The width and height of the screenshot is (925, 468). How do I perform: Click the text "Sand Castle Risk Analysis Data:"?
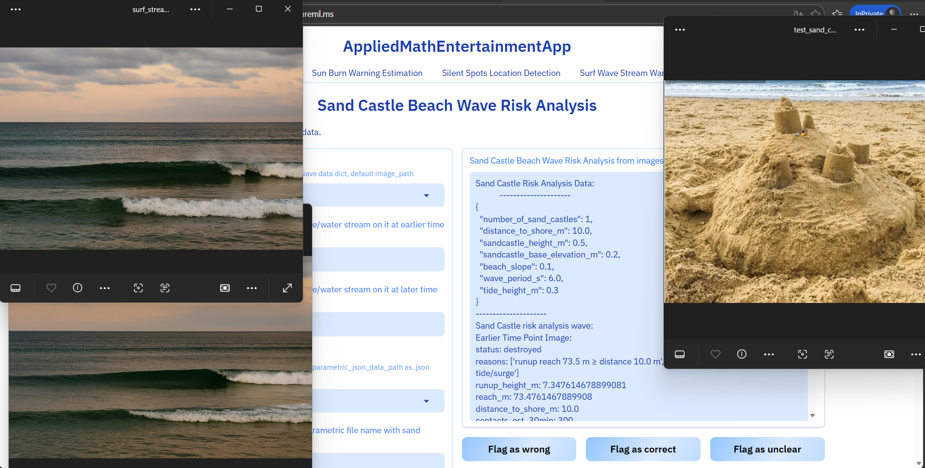(x=535, y=183)
